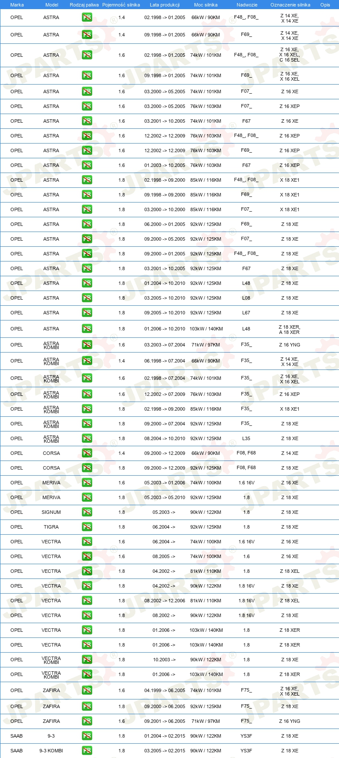Click the 'L35' body code cell
The width and height of the screenshot is (339, 758).
(246, 438)
